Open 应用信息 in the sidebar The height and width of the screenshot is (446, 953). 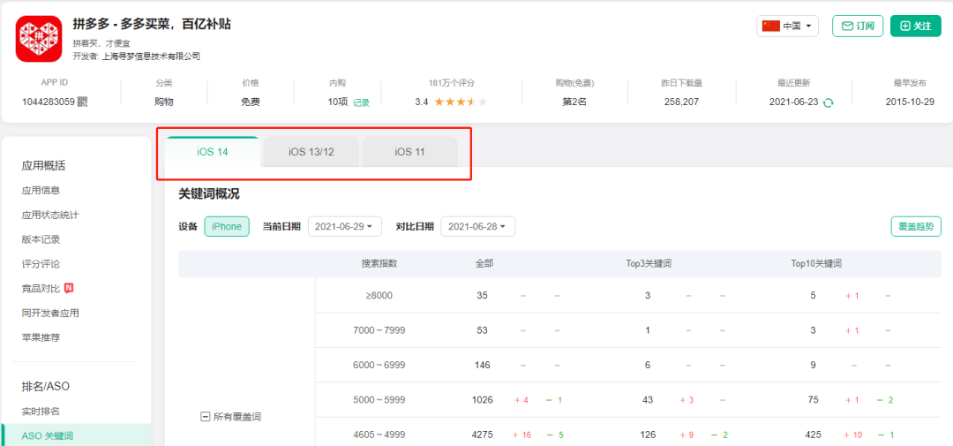point(41,191)
